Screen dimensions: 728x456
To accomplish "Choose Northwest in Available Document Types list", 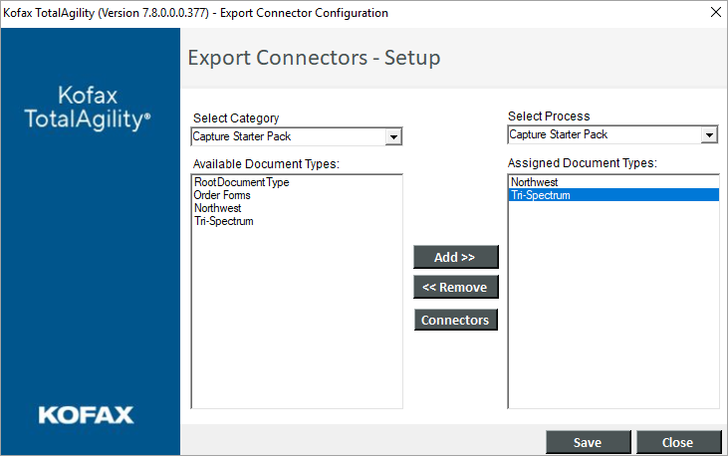I will pyautogui.click(x=218, y=209).
